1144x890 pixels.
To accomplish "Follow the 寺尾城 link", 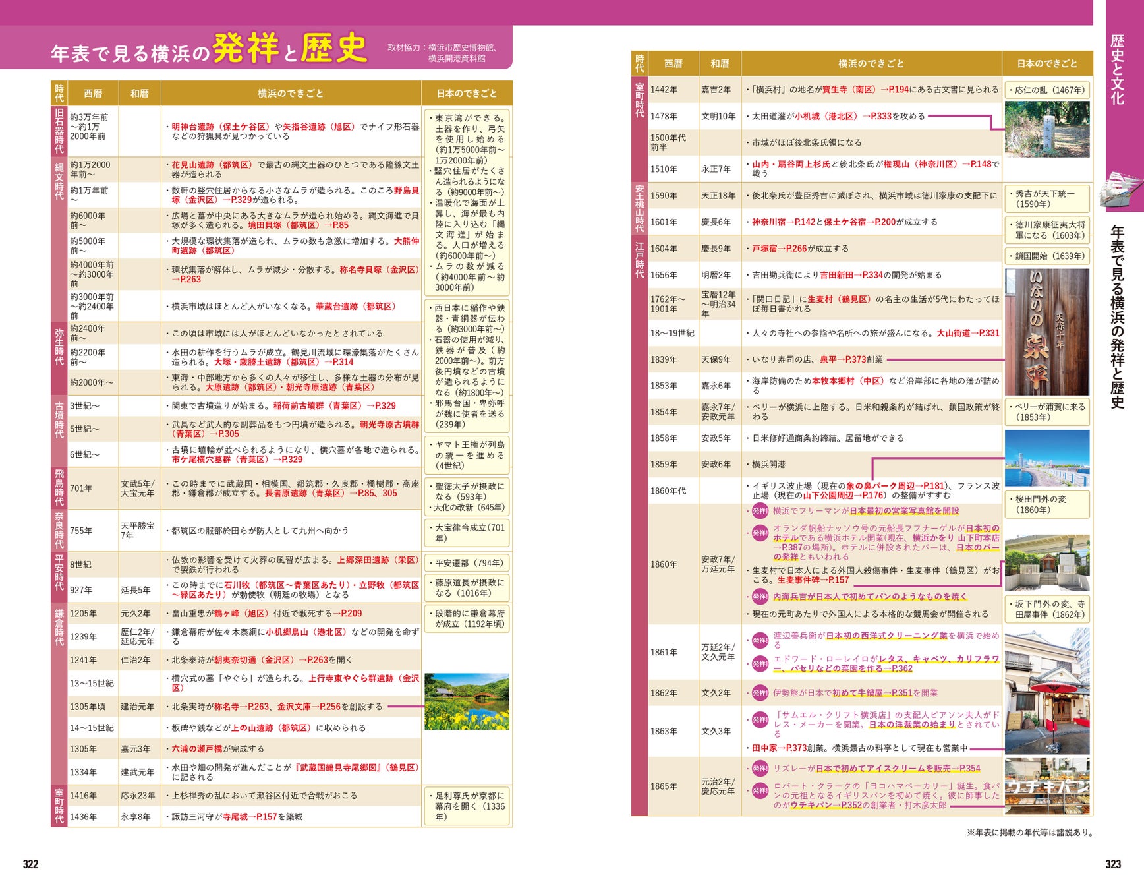I will (235, 817).
